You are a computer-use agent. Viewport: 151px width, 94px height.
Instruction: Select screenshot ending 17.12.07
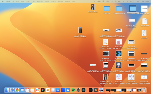(x=106, y=56)
